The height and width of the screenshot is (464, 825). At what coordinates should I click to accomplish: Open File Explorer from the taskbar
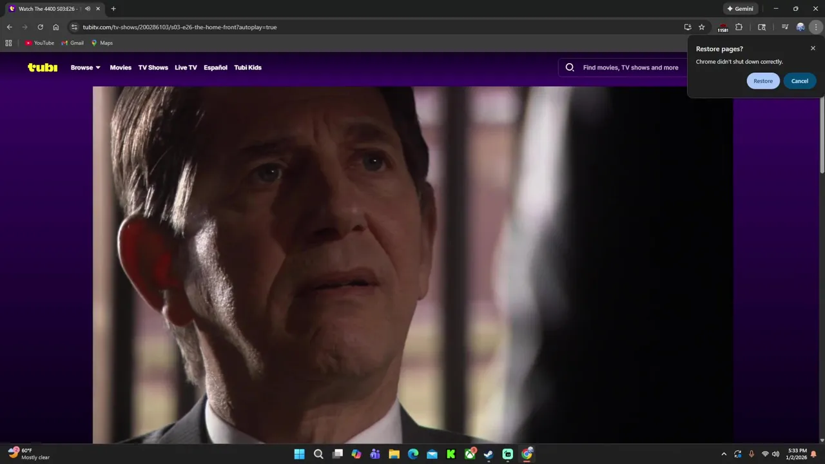(394, 454)
